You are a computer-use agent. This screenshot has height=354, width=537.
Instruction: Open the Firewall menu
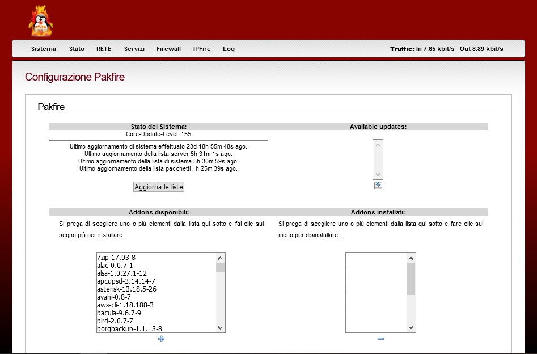pyautogui.click(x=168, y=49)
